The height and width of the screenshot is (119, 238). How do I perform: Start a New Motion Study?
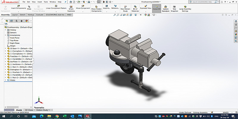coord(125,6)
